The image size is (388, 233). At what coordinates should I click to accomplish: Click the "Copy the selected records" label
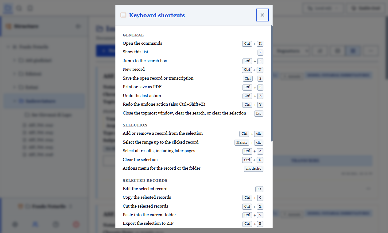(147, 197)
